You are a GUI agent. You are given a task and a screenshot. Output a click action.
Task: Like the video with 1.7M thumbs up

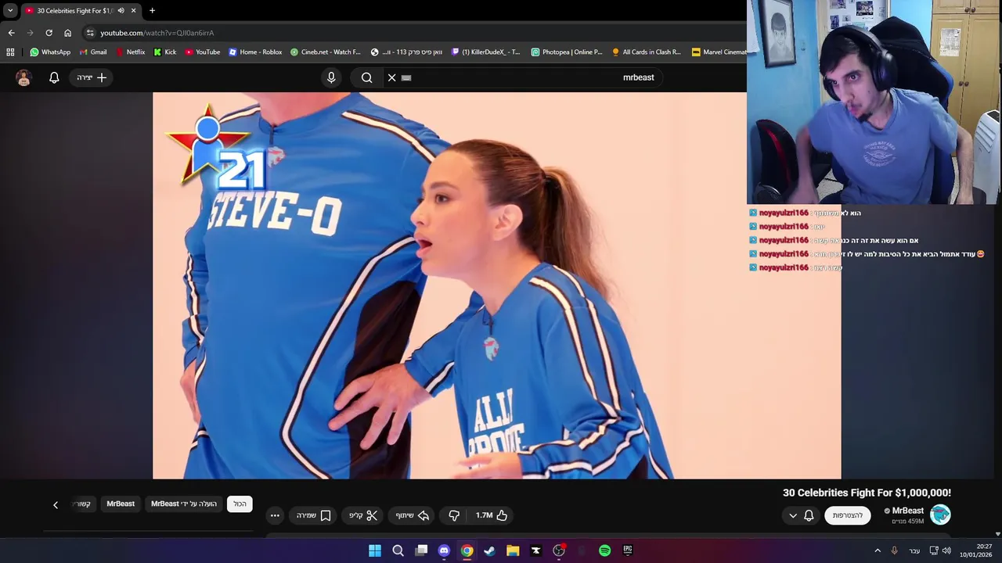tap(492, 515)
